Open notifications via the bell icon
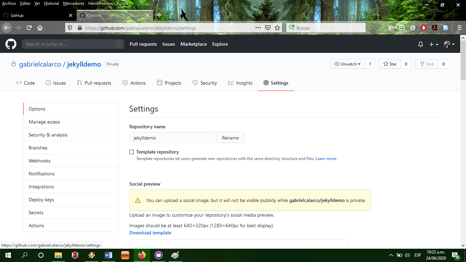Image resolution: width=466 pixels, height=262 pixels. (x=421, y=44)
